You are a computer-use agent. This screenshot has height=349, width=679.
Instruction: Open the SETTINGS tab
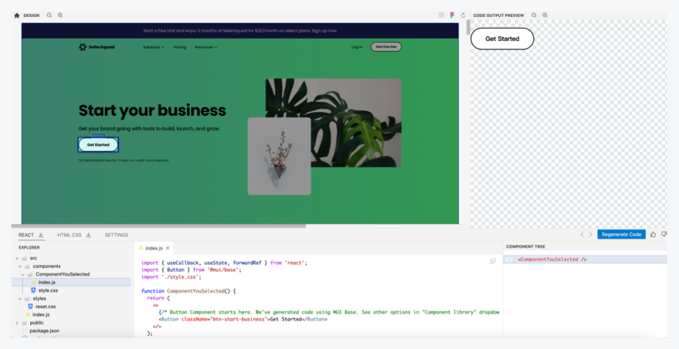pos(116,235)
